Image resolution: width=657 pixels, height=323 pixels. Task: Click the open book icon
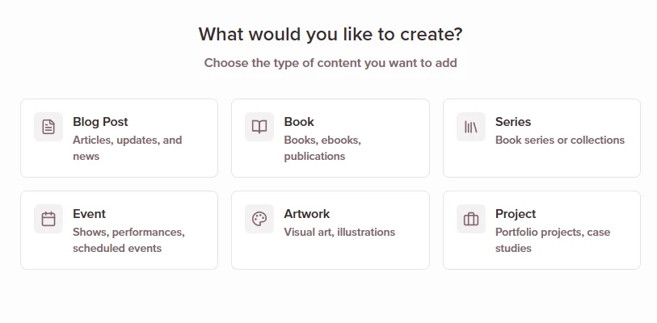pyautogui.click(x=259, y=127)
